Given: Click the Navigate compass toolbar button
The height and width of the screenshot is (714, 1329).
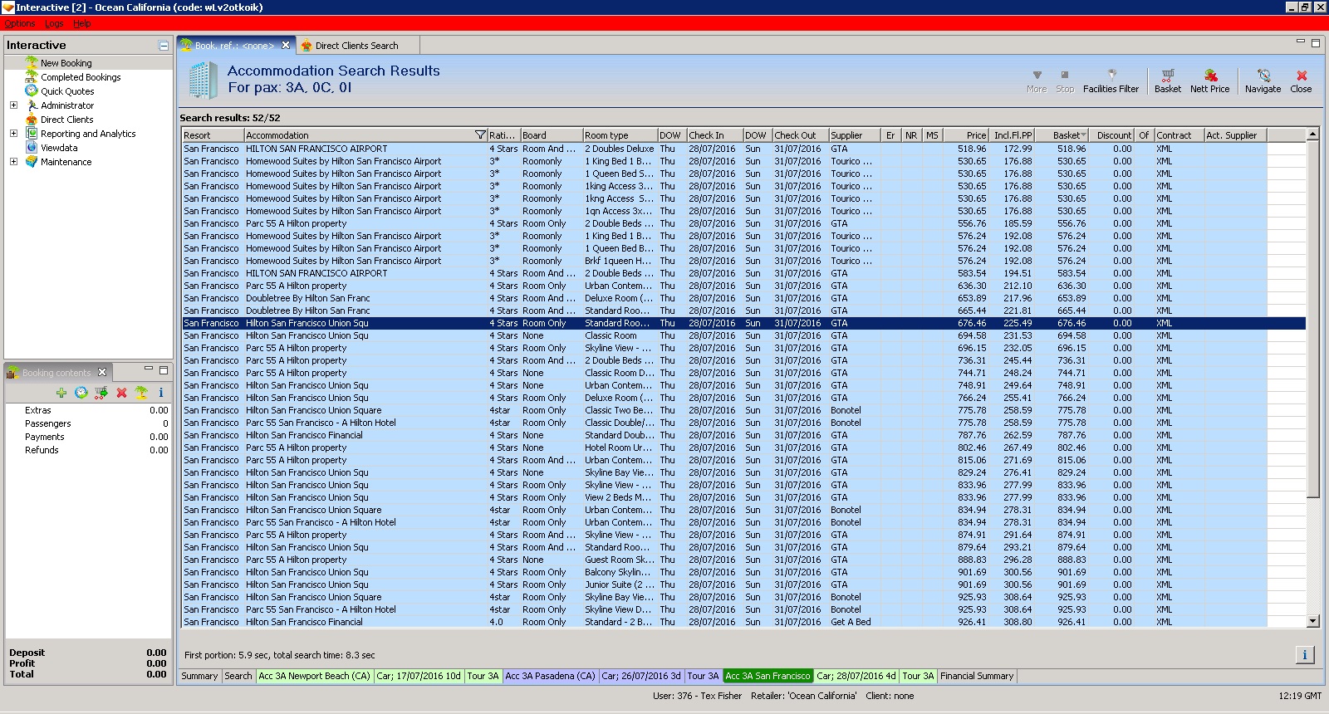Looking at the screenshot, I should click(x=1263, y=81).
